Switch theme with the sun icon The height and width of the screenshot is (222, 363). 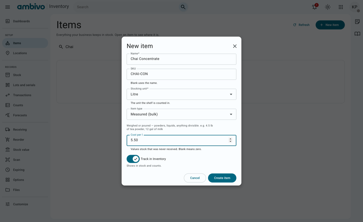click(x=328, y=7)
